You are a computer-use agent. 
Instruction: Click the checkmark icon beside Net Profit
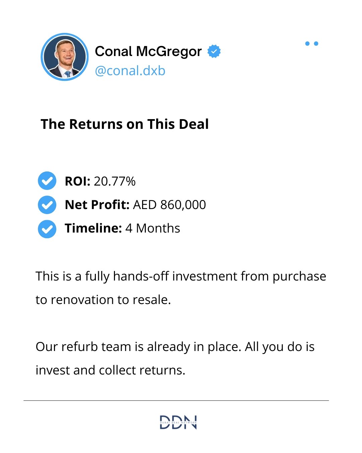47,205
